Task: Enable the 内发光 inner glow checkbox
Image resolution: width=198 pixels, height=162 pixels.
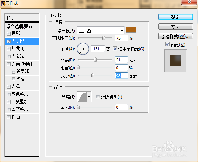Action: [9, 56]
